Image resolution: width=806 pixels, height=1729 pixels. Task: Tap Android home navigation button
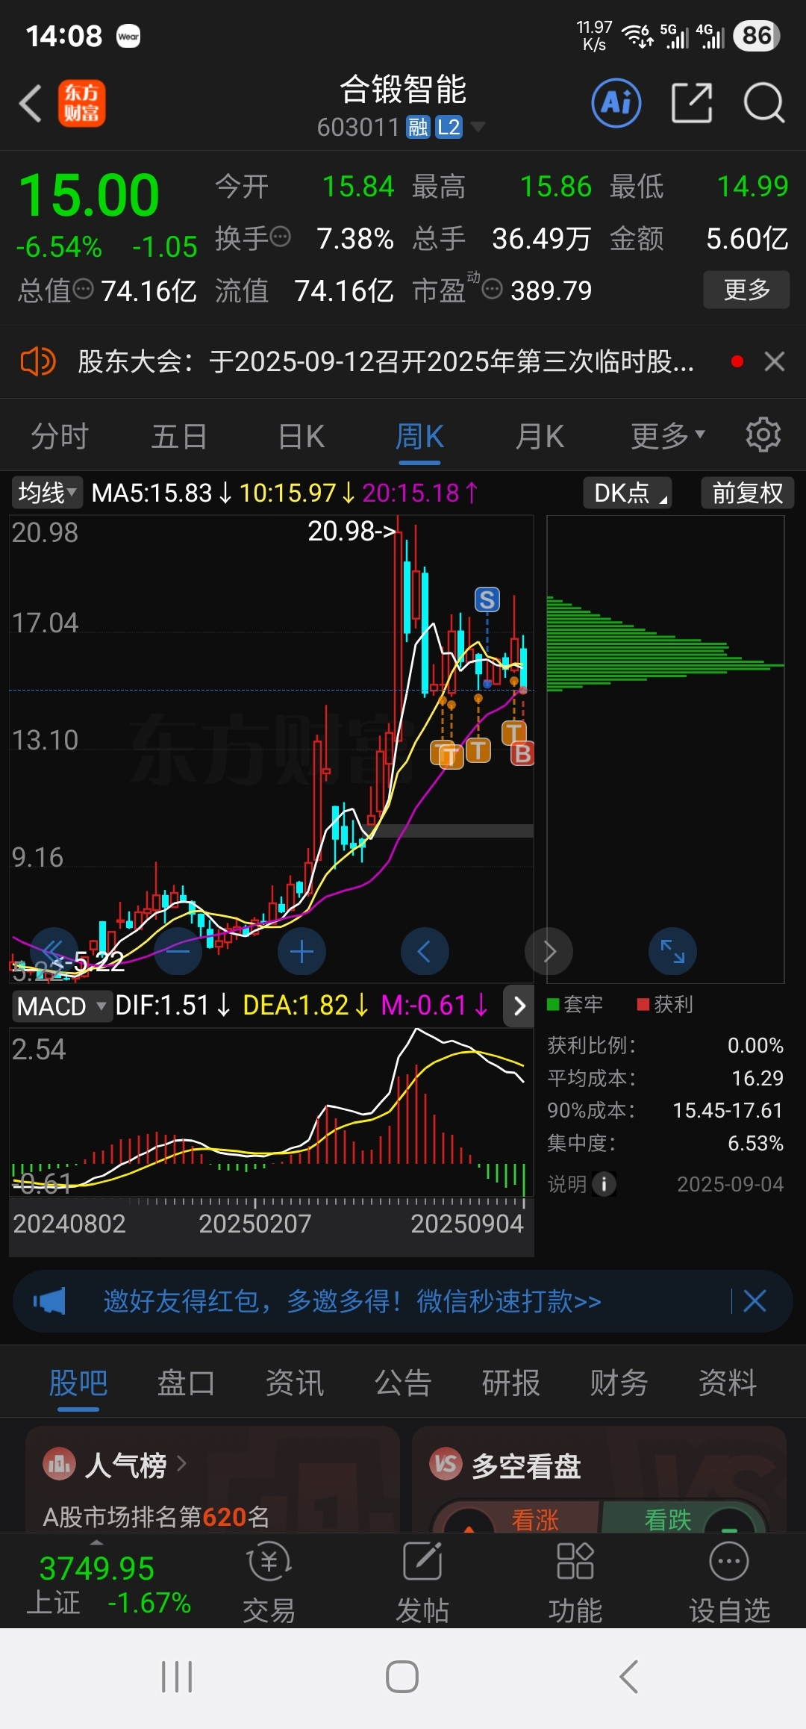(x=402, y=1677)
